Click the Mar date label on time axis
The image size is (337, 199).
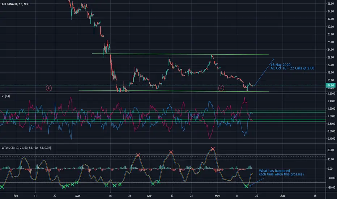[x=78, y=196]
